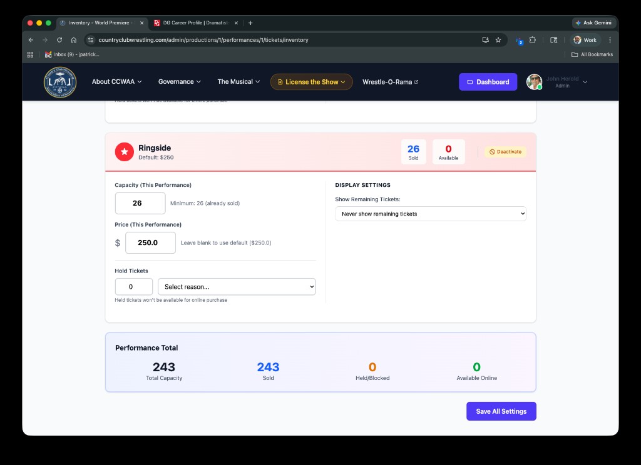
Task: Click the CCWAA crest logo
Action: click(59, 82)
